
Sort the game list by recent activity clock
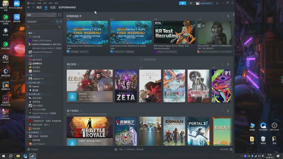coord(57,22)
